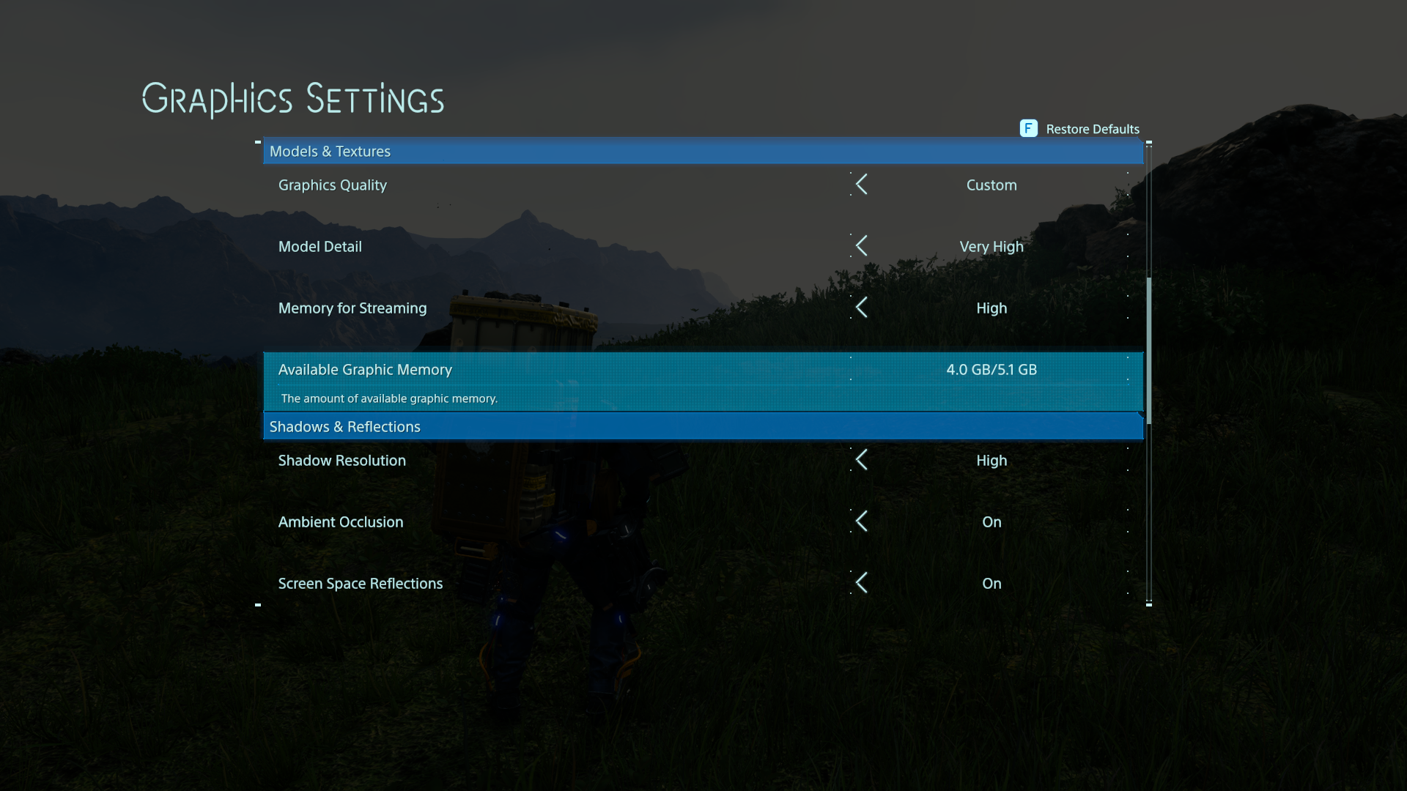This screenshot has width=1407, height=791.
Task: Click the Shadows & Reflections section header
Action: click(703, 426)
